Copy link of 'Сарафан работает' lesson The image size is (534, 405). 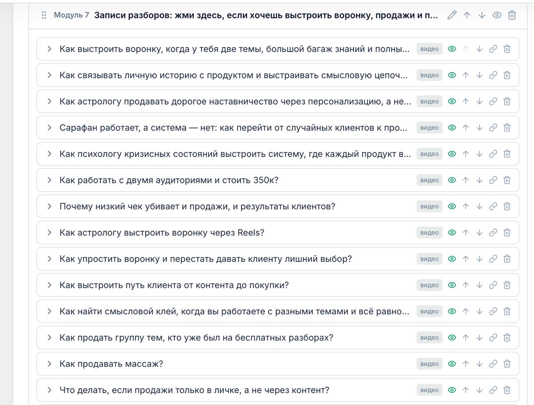point(493,127)
